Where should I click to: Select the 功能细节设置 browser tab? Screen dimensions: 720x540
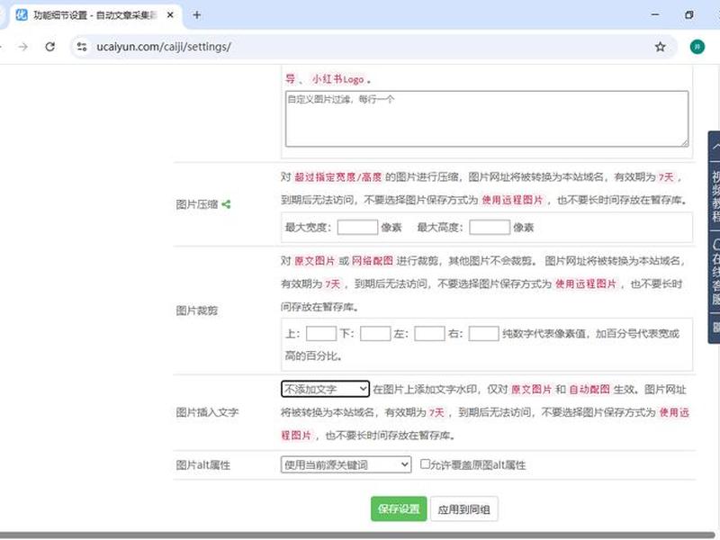95,15
